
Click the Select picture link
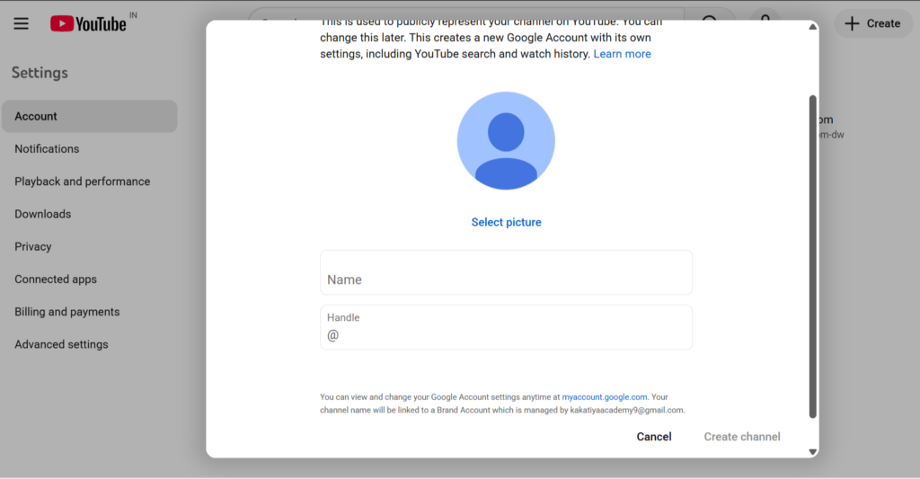point(506,222)
